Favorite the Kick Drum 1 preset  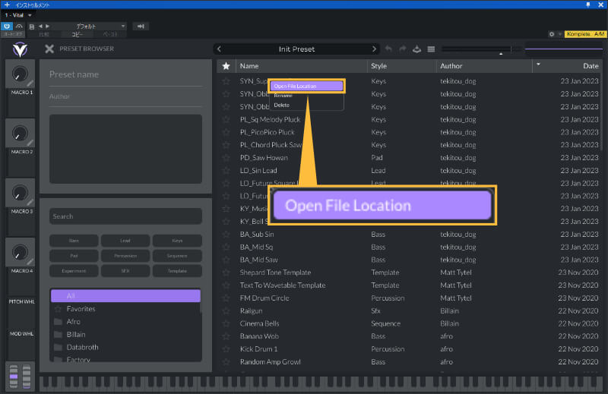click(226, 349)
